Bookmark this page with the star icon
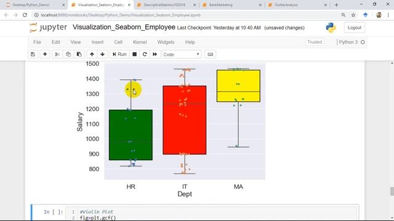The height and width of the screenshot is (221, 394). [x=353, y=15]
